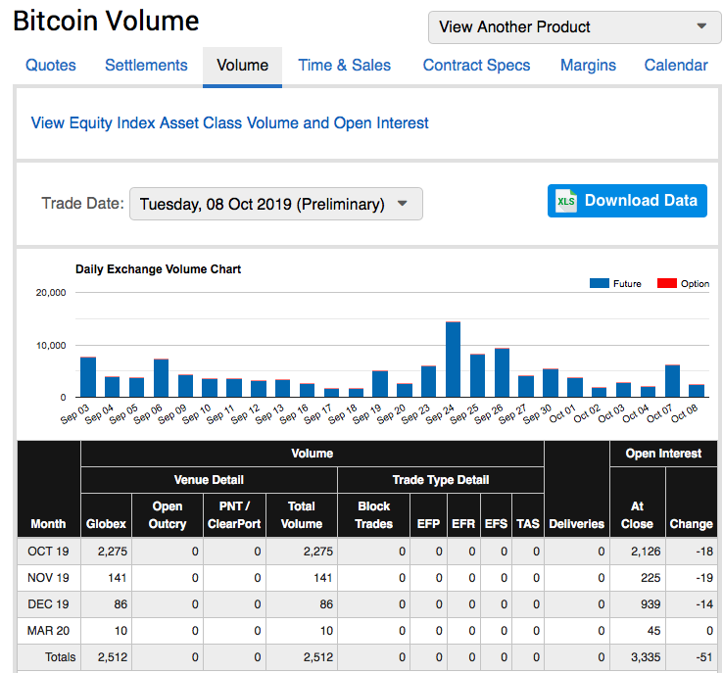Open the Calendar tab
Screen dimensions: 723x673
point(675,66)
